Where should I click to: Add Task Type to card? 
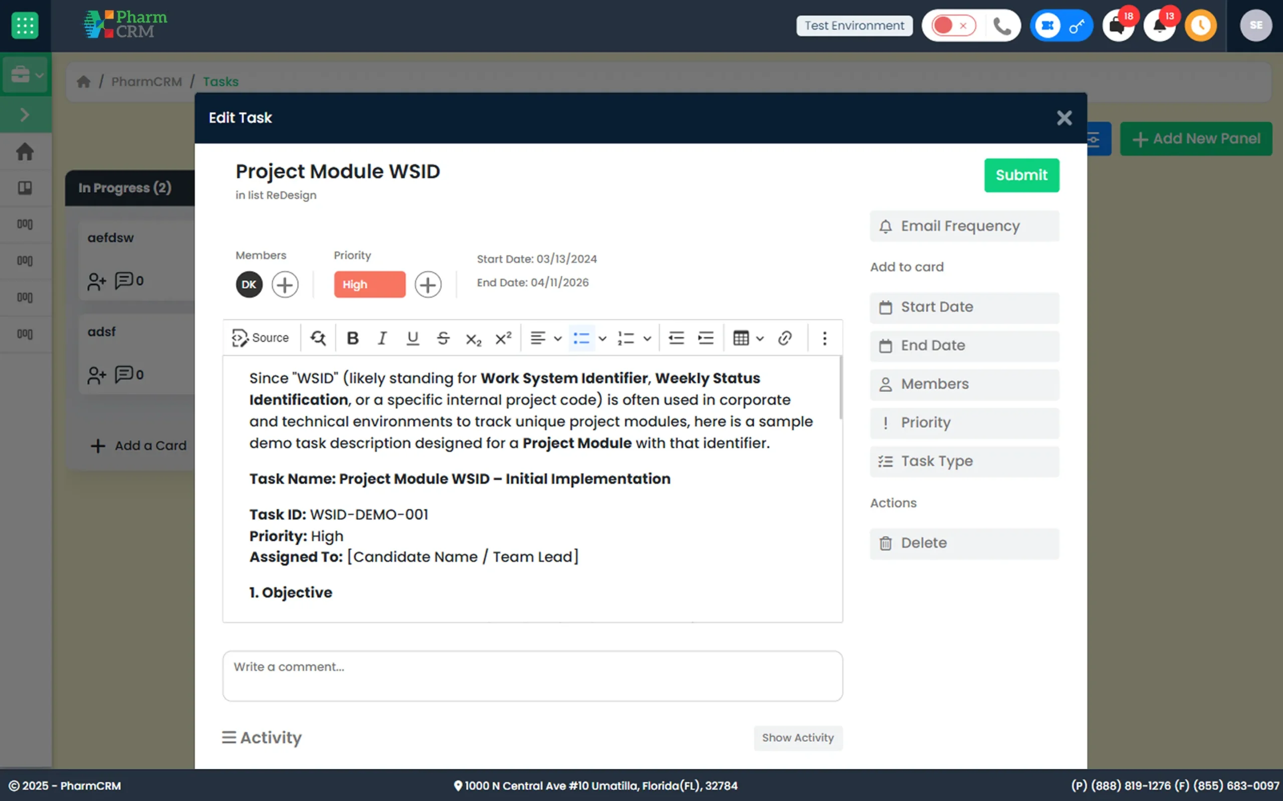pyautogui.click(x=964, y=462)
